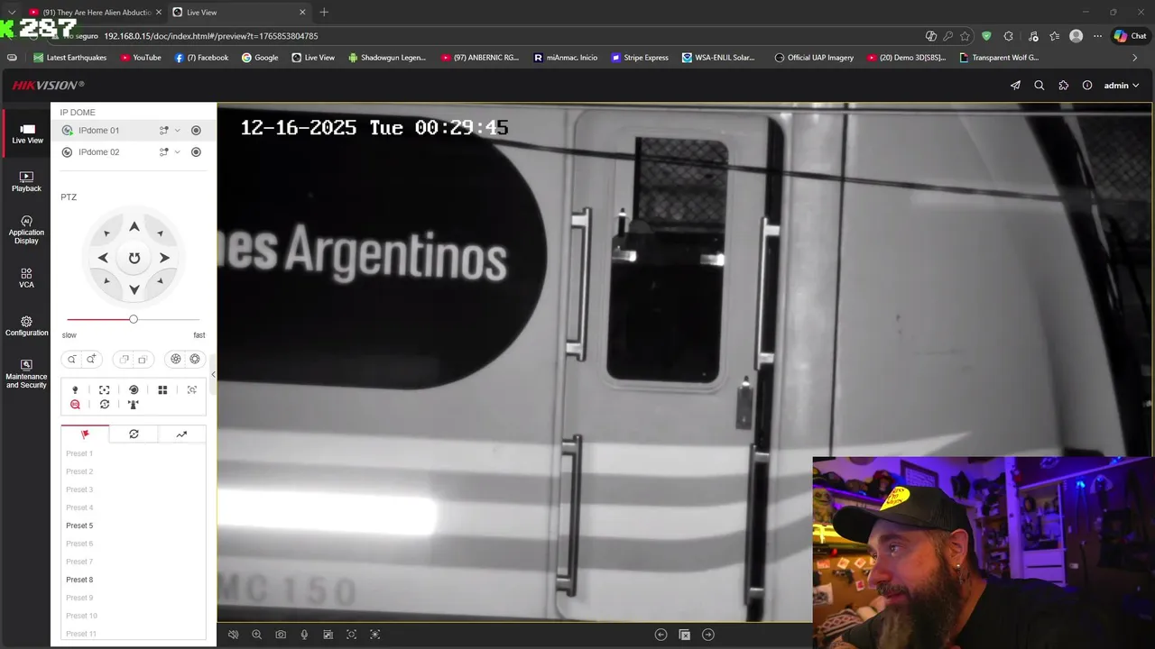Select the Patrol tab
The height and width of the screenshot is (649, 1155).
pyautogui.click(x=134, y=434)
